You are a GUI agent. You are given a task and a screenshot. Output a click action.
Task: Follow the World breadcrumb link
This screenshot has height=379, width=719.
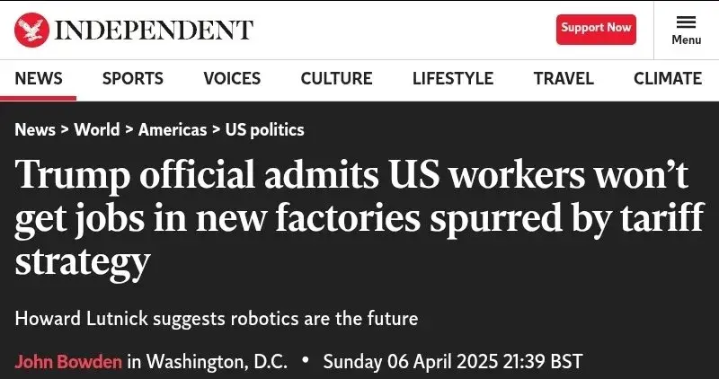[x=97, y=129]
